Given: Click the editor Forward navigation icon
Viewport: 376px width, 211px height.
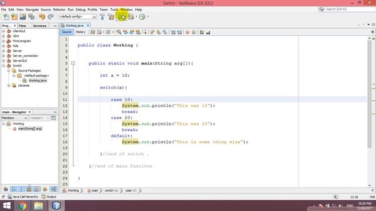Looking at the screenshot, I should coord(108,32).
